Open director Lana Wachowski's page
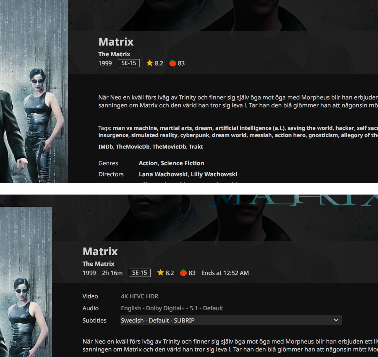The image size is (378, 357). [163, 174]
